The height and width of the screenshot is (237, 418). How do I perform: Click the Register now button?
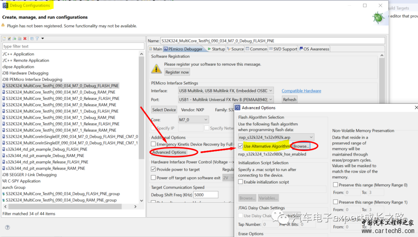tap(177, 72)
